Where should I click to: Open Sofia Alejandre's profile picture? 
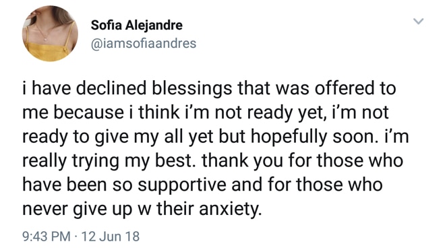coord(51,34)
